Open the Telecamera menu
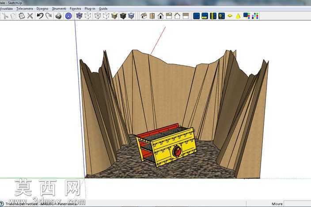The image size is (311, 207). click(x=25, y=8)
